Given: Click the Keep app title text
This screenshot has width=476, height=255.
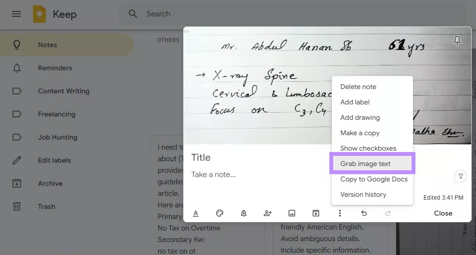Looking at the screenshot, I should 64,14.
